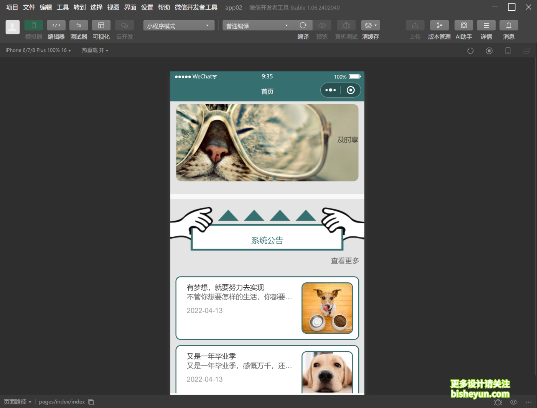Image resolution: width=537 pixels, height=408 pixels.
Task: Open the 设置 settings menu
Action: tap(147, 7)
